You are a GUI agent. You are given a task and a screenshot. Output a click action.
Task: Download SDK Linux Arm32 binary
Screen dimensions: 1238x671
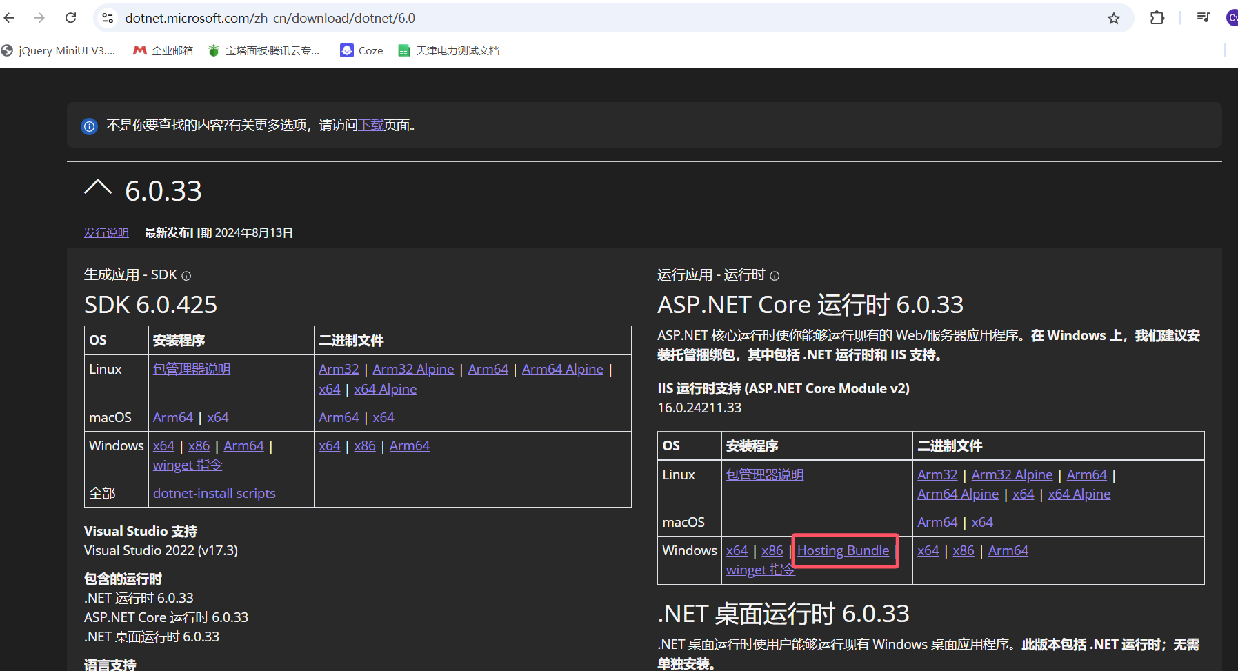tap(339, 369)
